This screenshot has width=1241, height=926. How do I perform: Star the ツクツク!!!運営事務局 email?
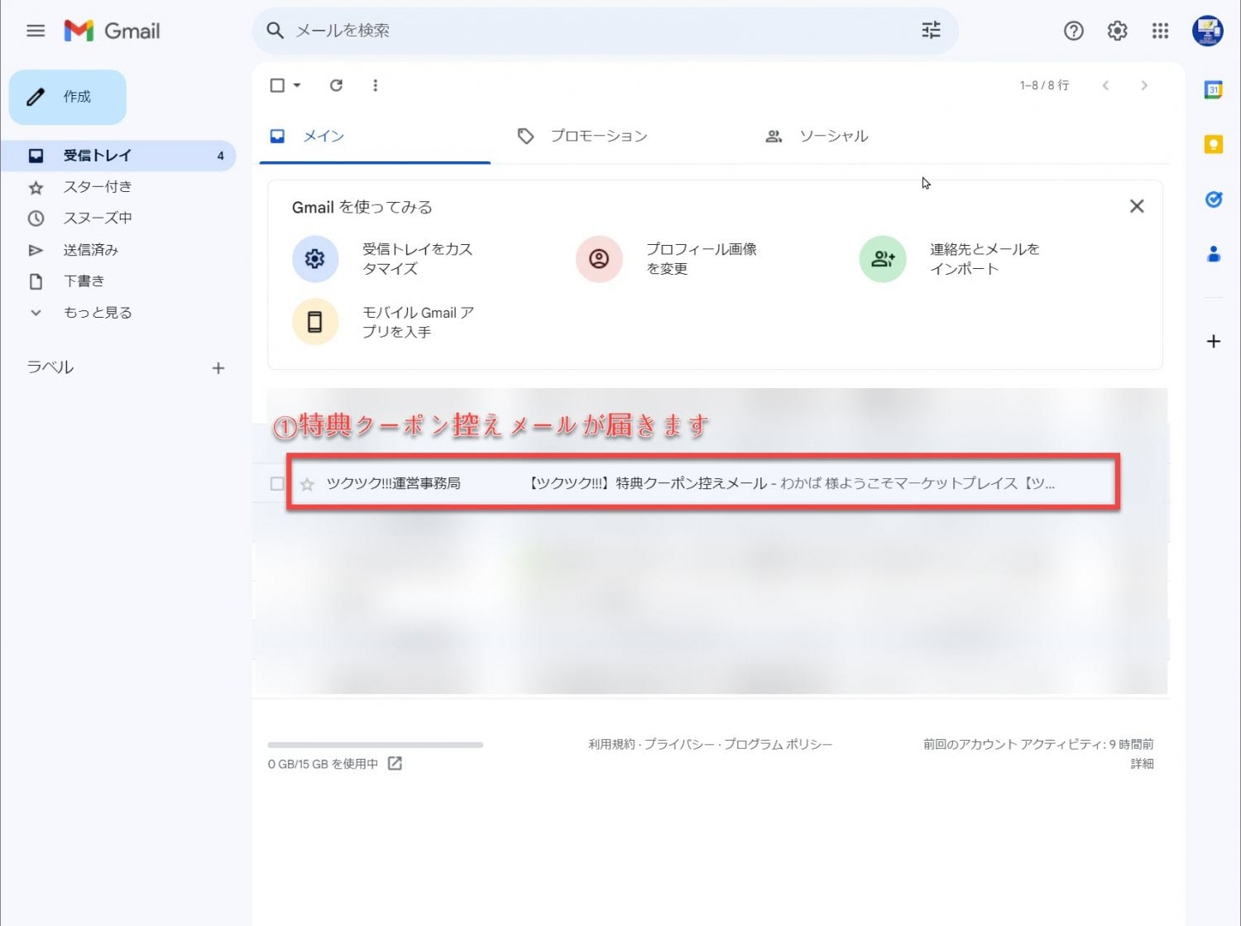(x=307, y=484)
